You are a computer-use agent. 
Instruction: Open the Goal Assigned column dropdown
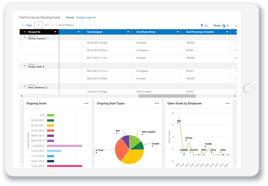128,32
